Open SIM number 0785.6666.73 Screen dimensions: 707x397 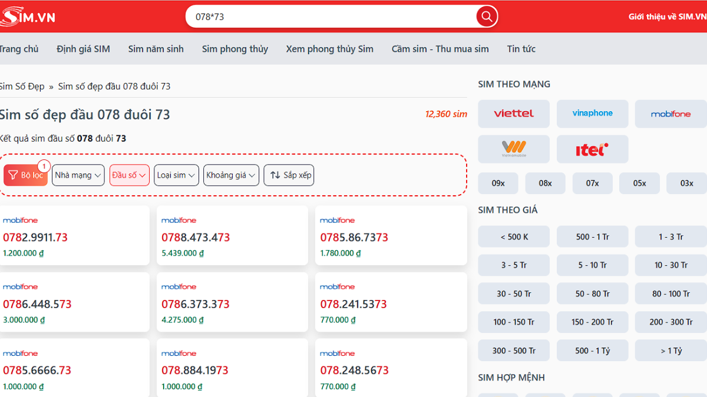click(37, 371)
